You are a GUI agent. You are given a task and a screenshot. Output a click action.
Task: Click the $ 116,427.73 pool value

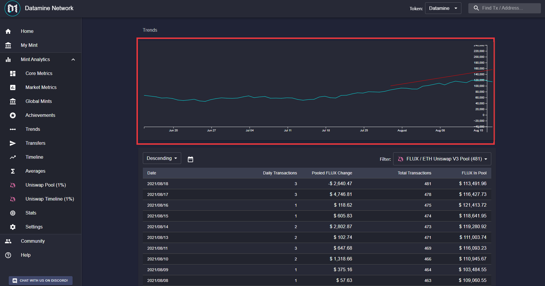point(473,194)
